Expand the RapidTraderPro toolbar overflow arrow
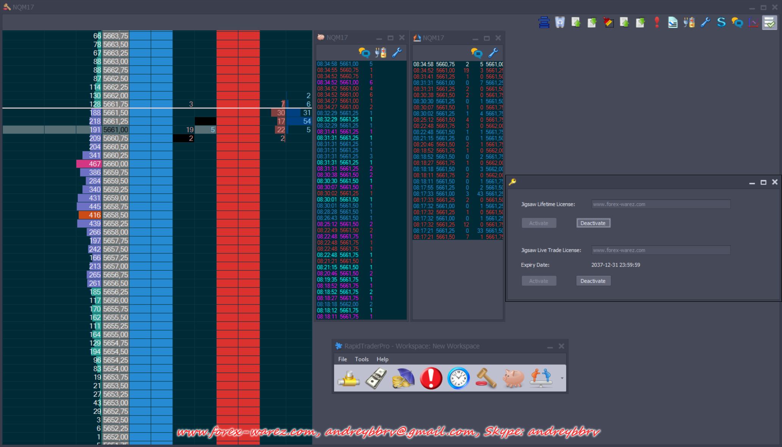This screenshot has width=782, height=447. (562, 378)
